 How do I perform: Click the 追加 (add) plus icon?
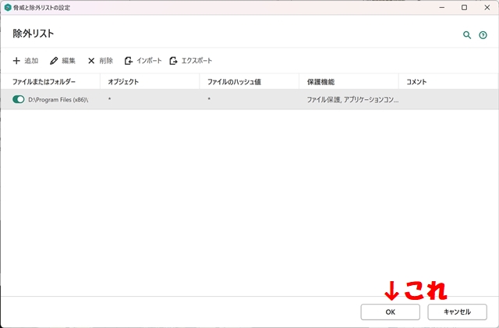click(16, 61)
